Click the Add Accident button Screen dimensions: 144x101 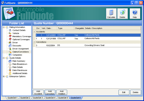(38, 92)
